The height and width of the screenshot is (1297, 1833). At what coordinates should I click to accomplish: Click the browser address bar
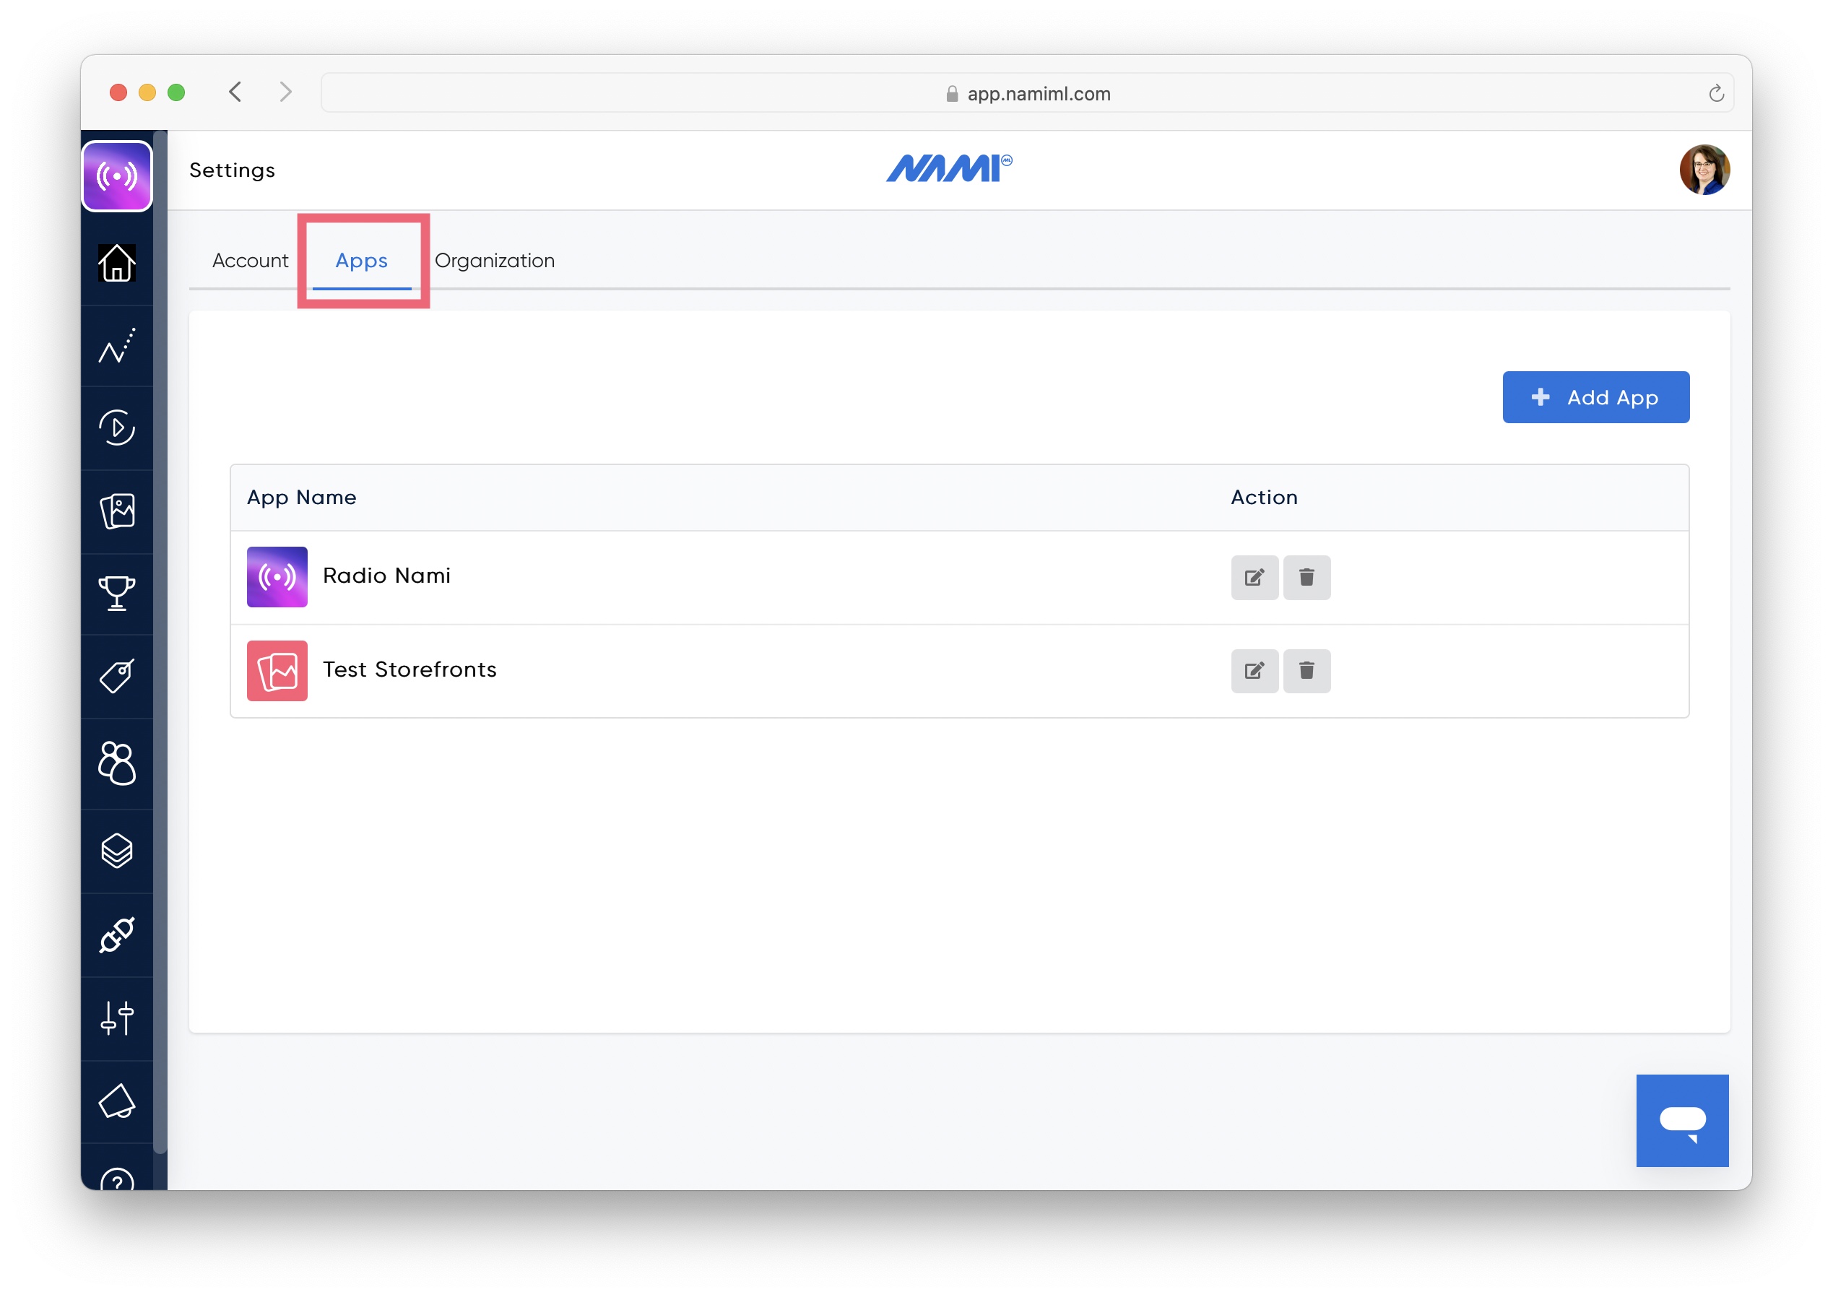[1026, 93]
